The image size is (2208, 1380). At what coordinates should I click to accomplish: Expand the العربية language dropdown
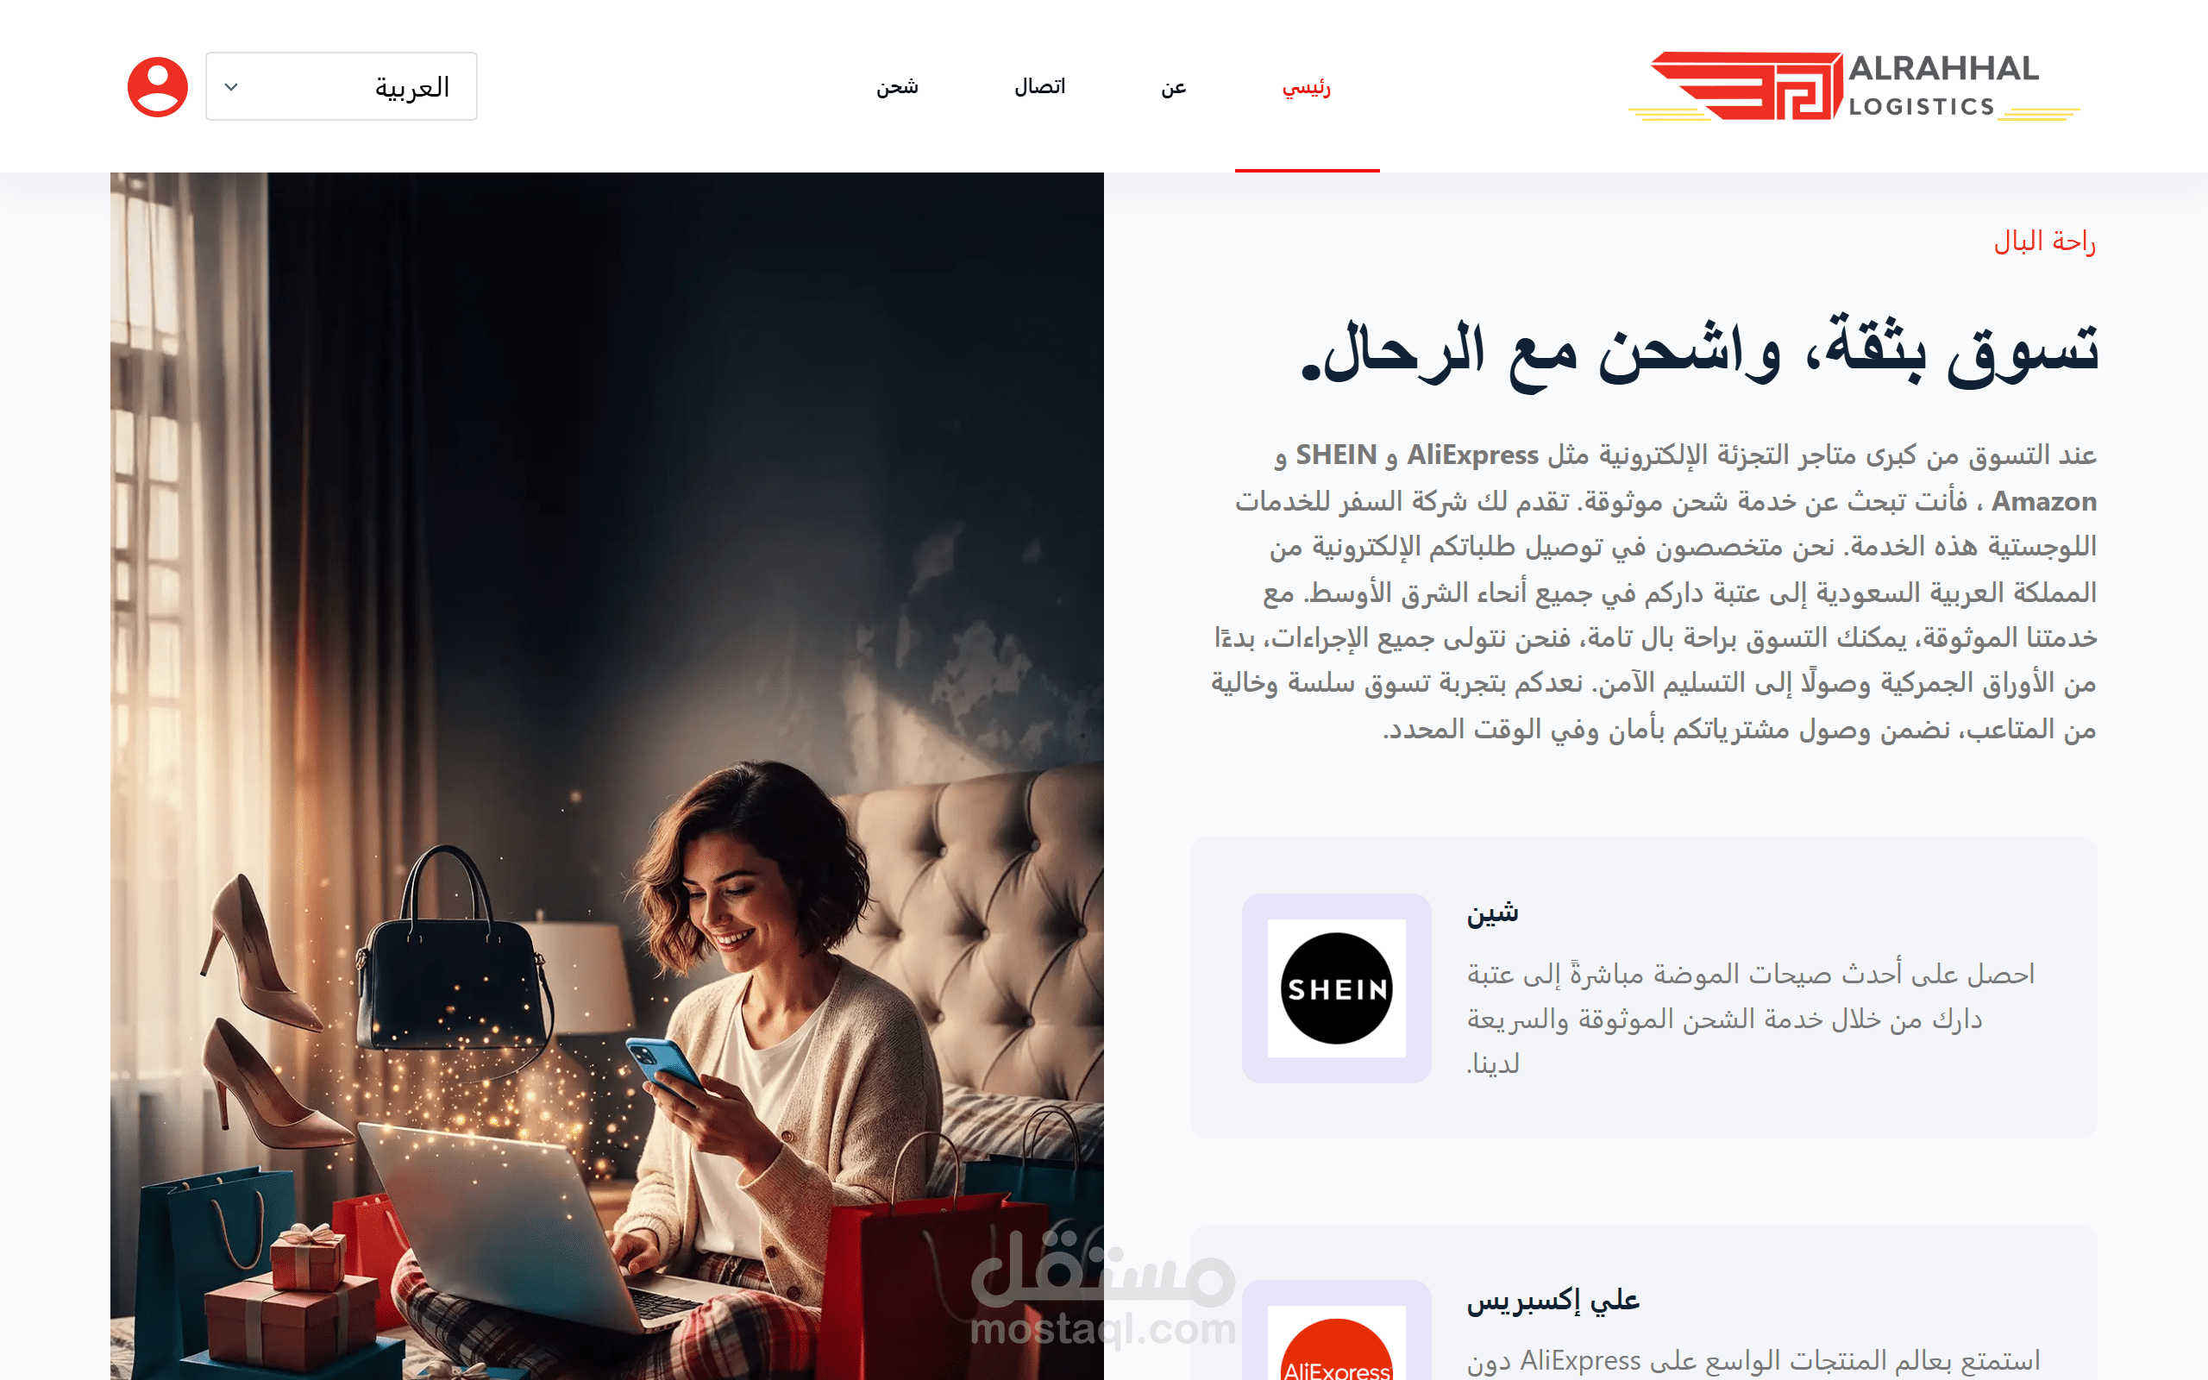click(342, 87)
